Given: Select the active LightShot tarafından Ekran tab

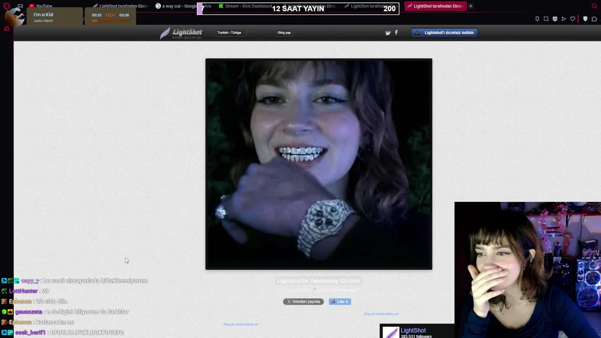Looking at the screenshot, I should coord(435,6).
